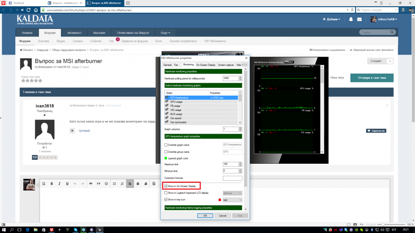Screen dimensions: 415x233
Task: Click the paste icon in the editor toolbar
Action: (154, 184)
